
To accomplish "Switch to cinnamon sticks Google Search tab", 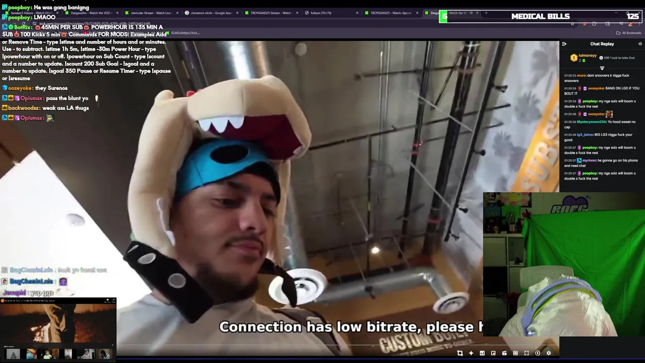I will pyautogui.click(x=211, y=13).
